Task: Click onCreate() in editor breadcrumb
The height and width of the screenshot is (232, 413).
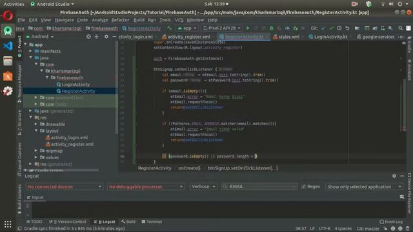Action: click(x=189, y=168)
